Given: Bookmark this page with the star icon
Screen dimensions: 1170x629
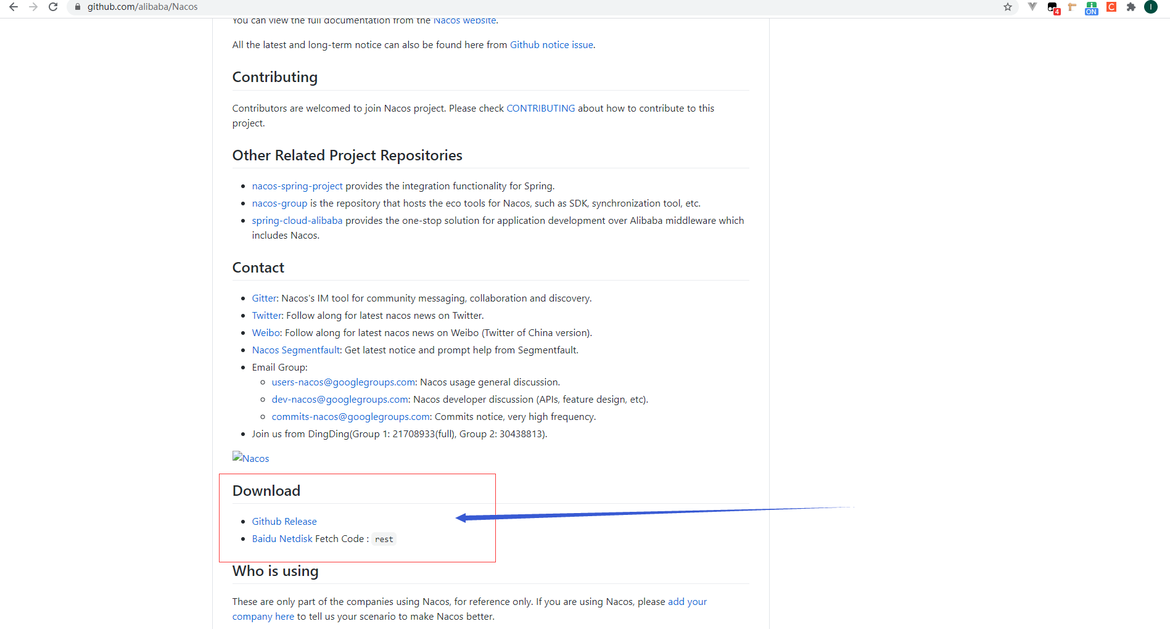Looking at the screenshot, I should pyautogui.click(x=1008, y=7).
